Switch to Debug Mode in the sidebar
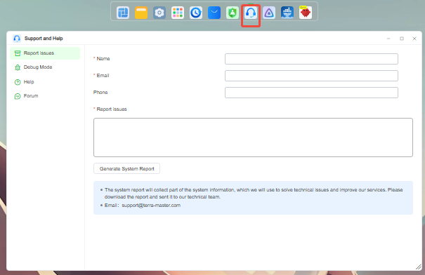425x275 pixels. pos(45,67)
